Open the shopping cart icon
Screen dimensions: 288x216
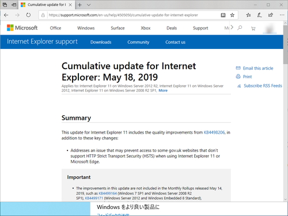point(253,29)
